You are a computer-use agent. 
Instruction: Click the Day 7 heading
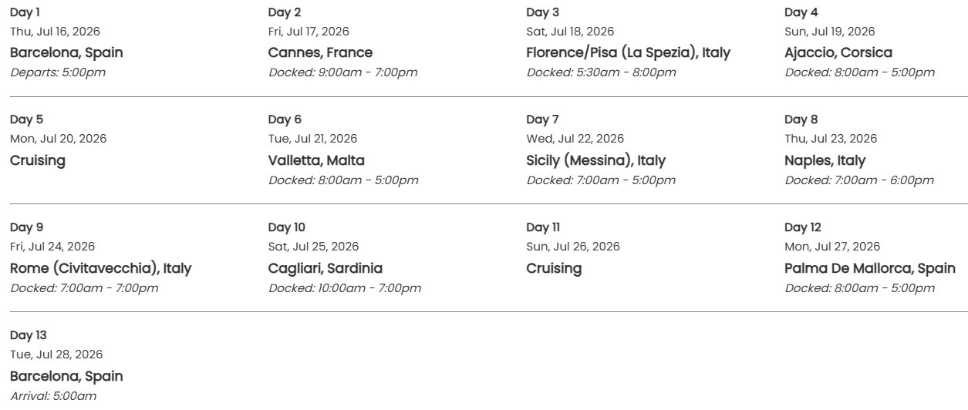542,119
